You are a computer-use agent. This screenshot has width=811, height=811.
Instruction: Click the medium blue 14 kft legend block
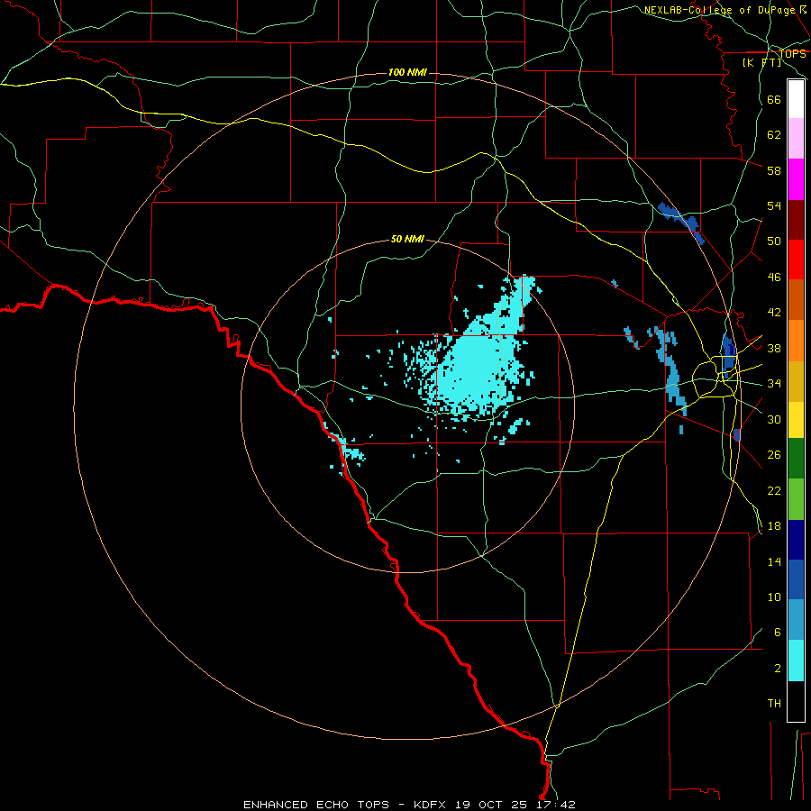[796, 579]
